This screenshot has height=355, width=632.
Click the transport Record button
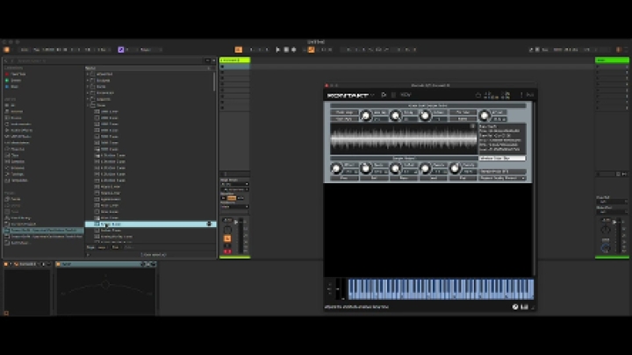[x=294, y=49]
